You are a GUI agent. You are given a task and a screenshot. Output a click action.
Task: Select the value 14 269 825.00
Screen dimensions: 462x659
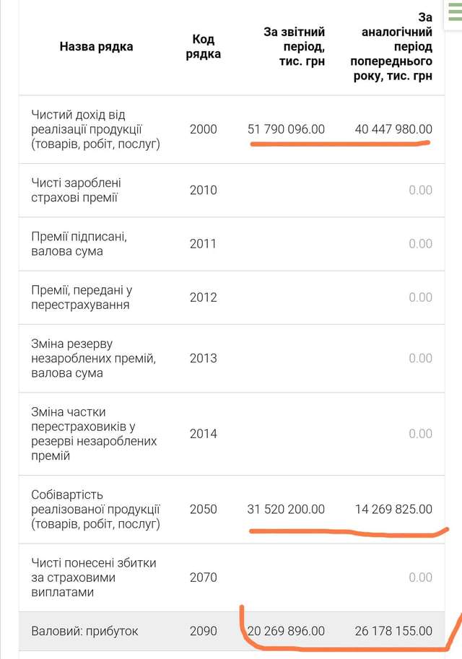pyautogui.click(x=393, y=510)
